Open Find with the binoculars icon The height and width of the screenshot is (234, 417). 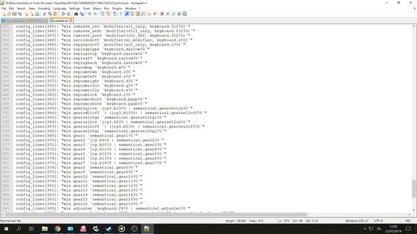click(76, 14)
